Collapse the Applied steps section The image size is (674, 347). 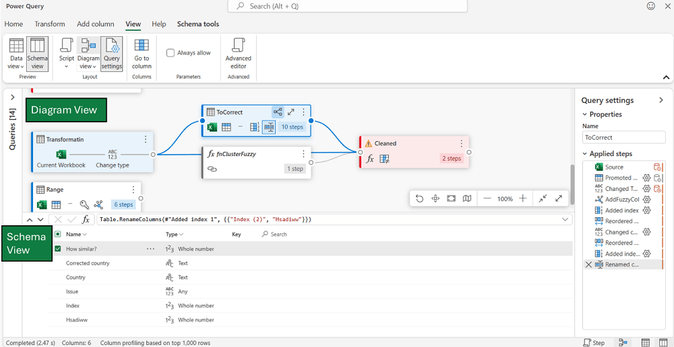pos(585,153)
